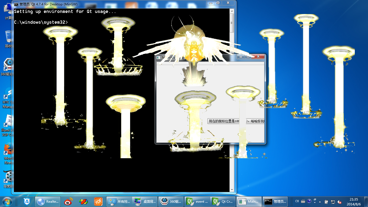The height and width of the screenshot is (207, 368).
Task: Open the Windows Start menu
Action: (x=7, y=201)
